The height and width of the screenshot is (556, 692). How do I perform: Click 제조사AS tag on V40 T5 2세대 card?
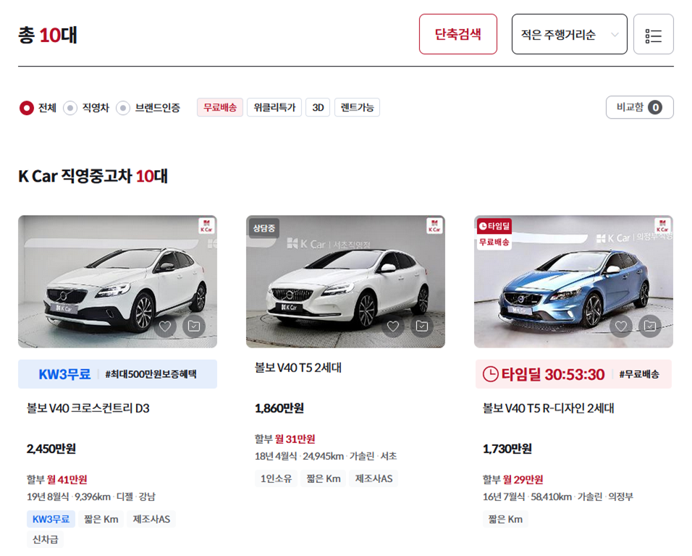[x=374, y=479]
